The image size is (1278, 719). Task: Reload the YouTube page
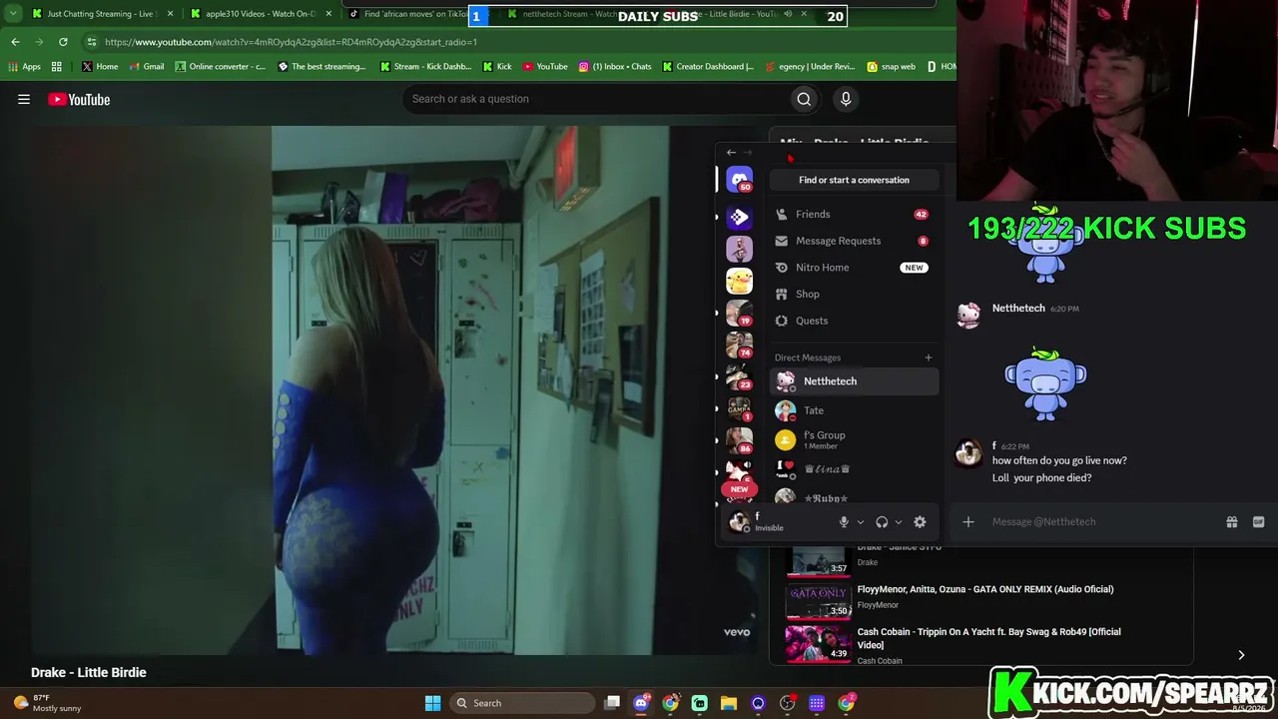pyautogui.click(x=63, y=42)
